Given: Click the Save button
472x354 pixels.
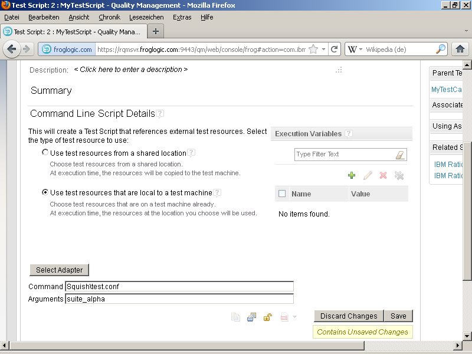Looking at the screenshot, I should 398,316.
